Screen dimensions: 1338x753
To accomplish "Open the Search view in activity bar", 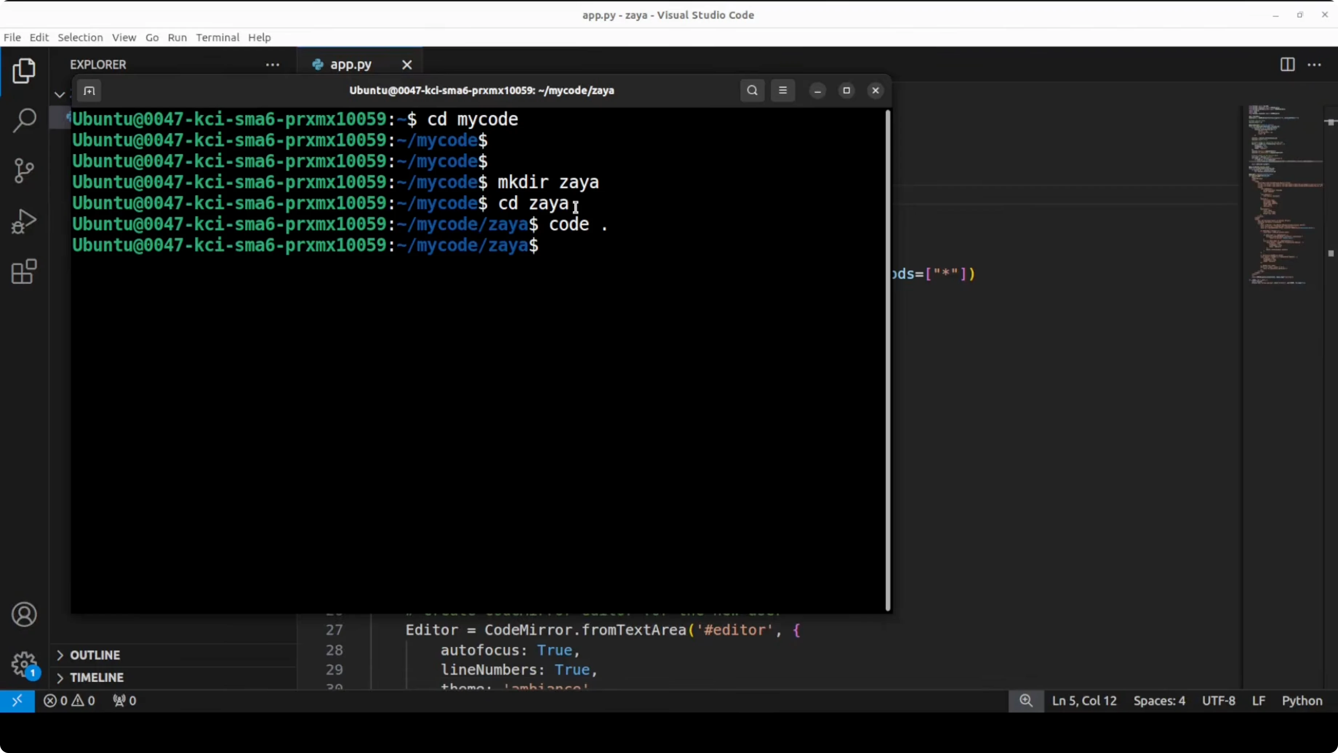I will click(24, 120).
